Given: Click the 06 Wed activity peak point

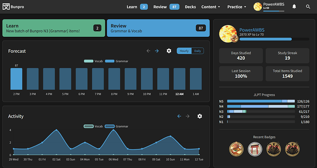Looking at the screenshot, I should (113, 130).
